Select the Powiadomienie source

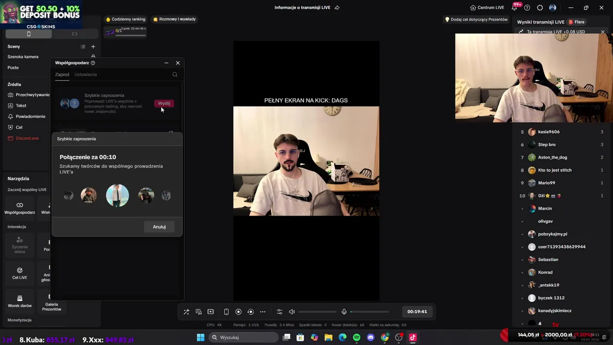pos(28,116)
